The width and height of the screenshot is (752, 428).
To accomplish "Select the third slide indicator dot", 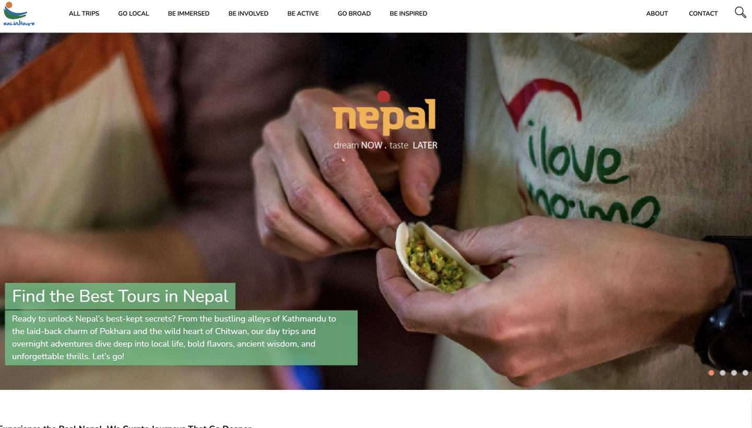I will tap(734, 373).
